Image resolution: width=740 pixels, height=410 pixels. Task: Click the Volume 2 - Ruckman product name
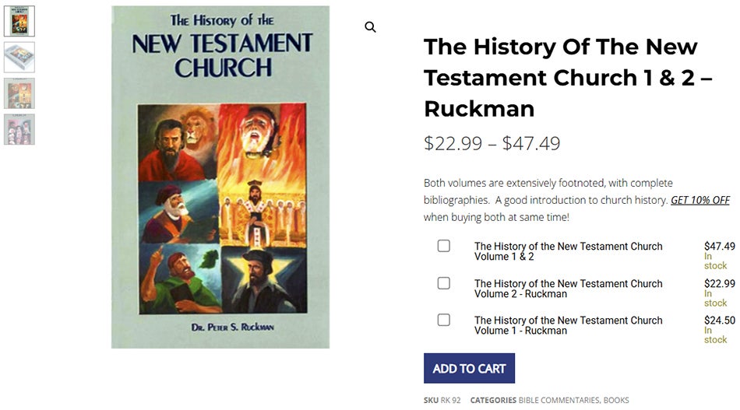coord(568,289)
